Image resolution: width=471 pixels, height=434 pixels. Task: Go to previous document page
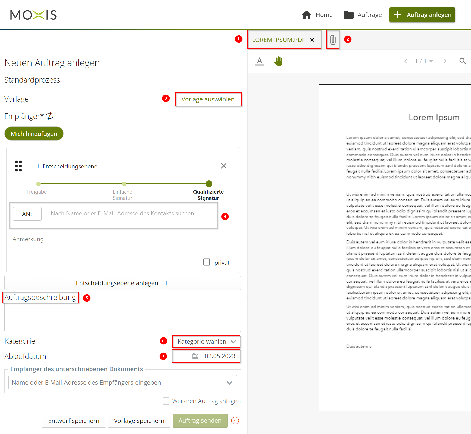pyautogui.click(x=405, y=61)
